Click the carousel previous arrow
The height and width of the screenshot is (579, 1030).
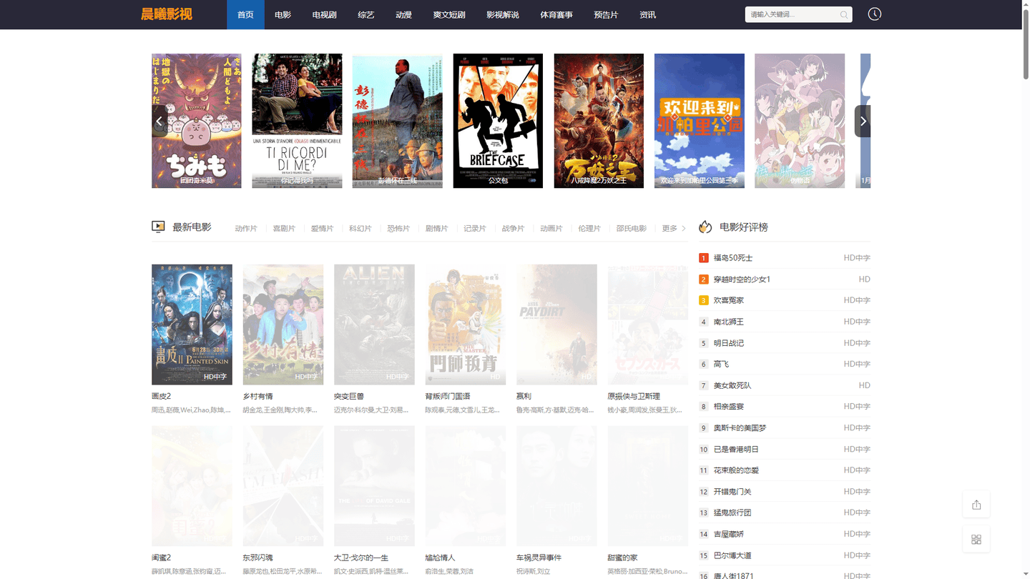160,122
